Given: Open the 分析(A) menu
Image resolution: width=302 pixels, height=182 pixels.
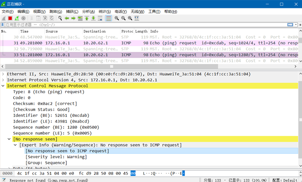Looking at the screenshot, I should tap(88, 11).
